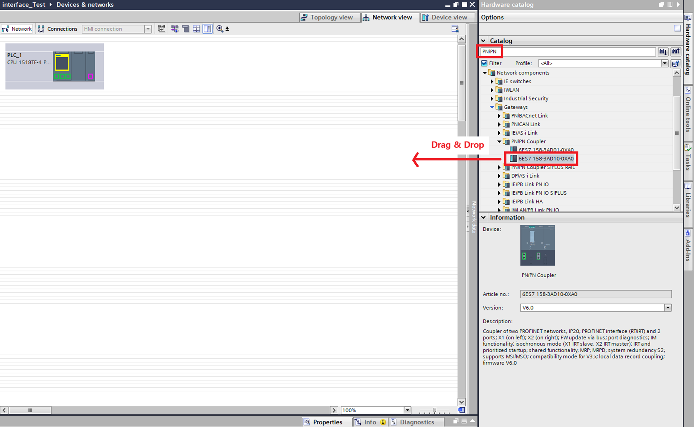This screenshot has height=427, width=694.
Task: Click the Show page breaks grid icon
Action: 197,29
